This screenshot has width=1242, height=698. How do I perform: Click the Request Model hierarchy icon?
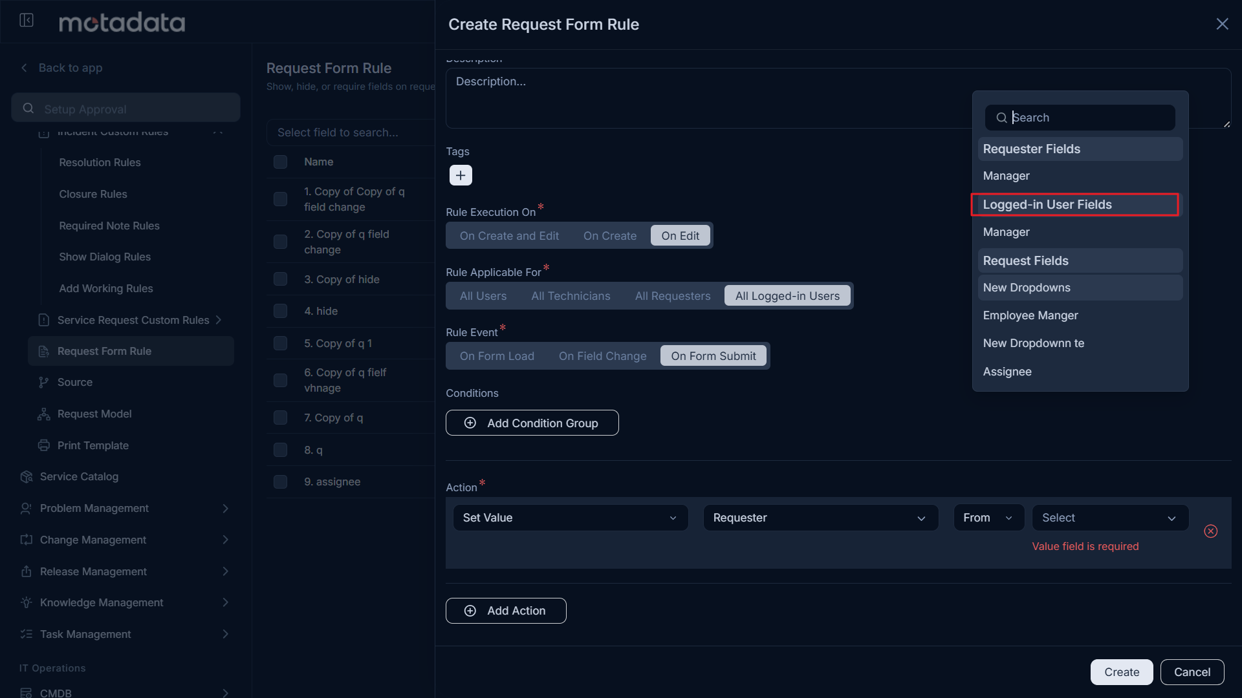click(44, 414)
